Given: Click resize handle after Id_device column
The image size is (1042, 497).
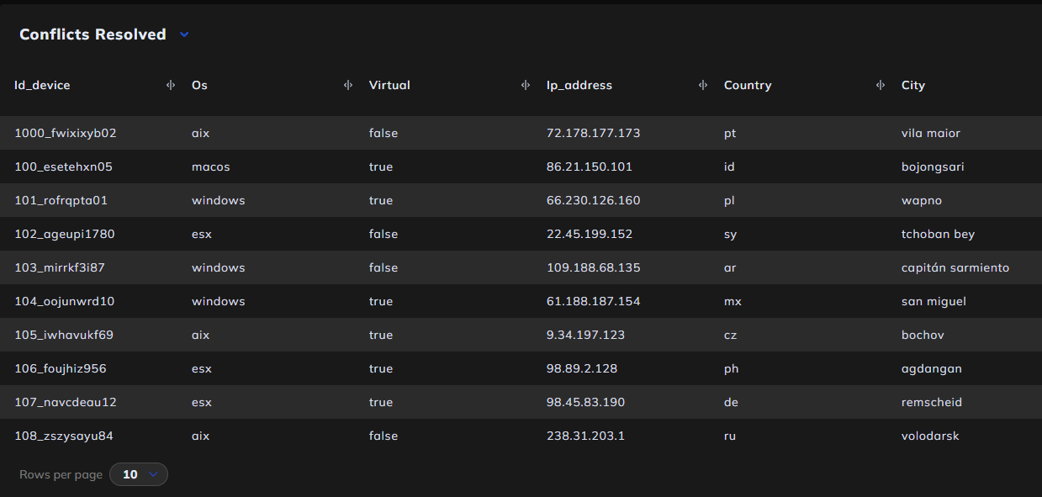Looking at the screenshot, I should [x=170, y=85].
